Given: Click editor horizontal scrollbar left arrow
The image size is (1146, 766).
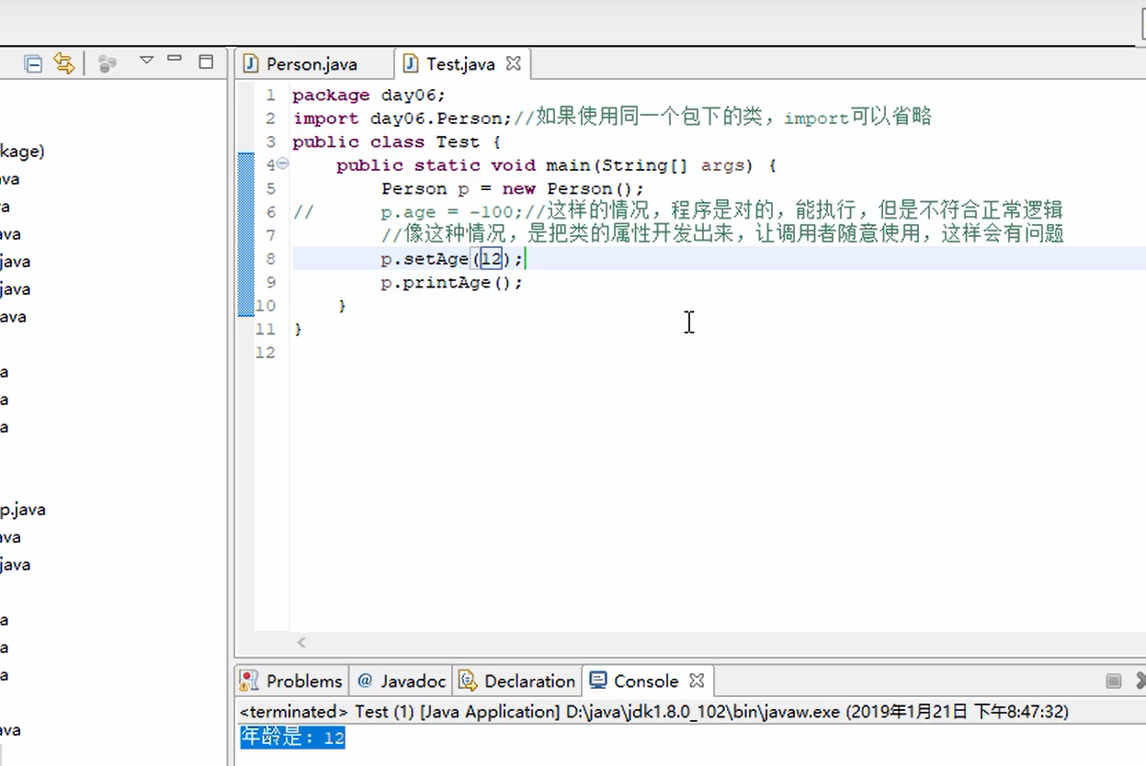Looking at the screenshot, I should 301,643.
